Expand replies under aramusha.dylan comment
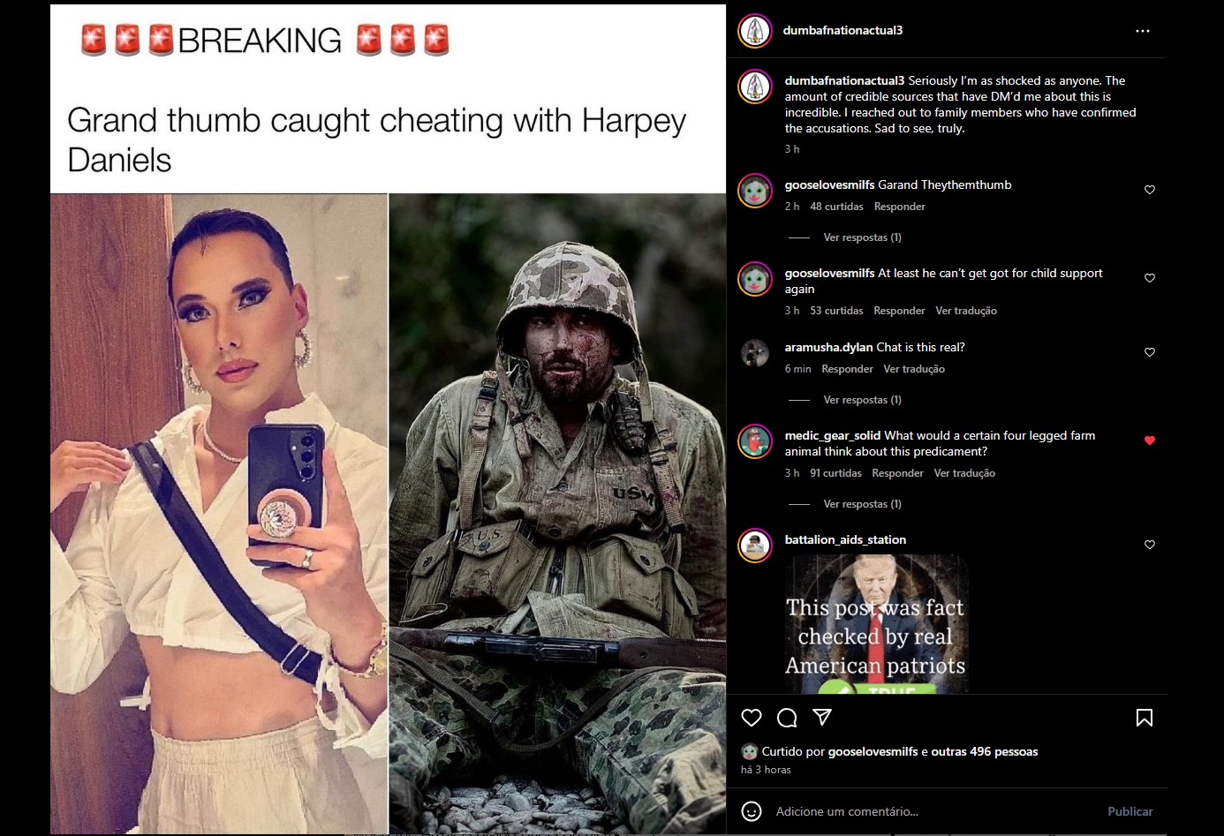 coord(862,400)
